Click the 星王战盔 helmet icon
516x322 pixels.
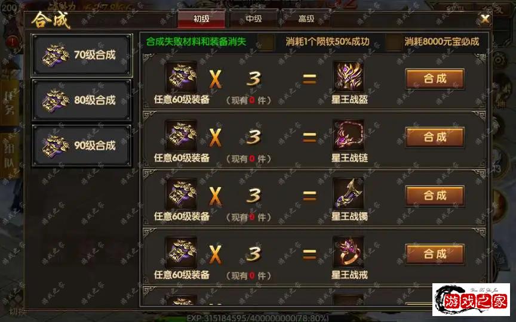click(349, 77)
